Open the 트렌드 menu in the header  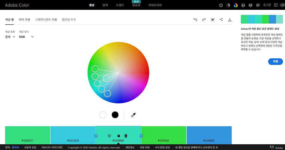(120, 5)
